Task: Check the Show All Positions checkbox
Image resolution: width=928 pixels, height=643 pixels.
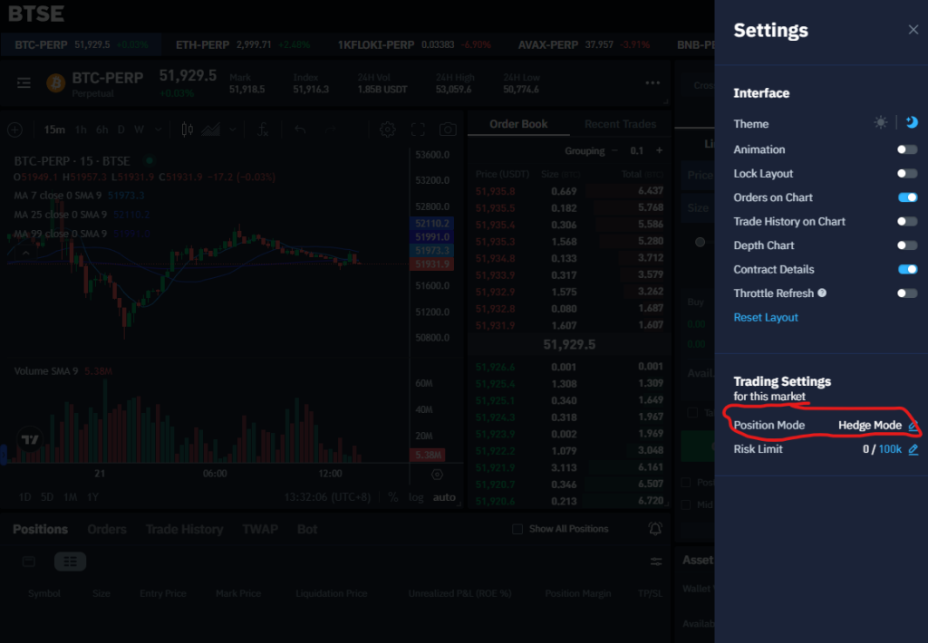Action: [517, 529]
